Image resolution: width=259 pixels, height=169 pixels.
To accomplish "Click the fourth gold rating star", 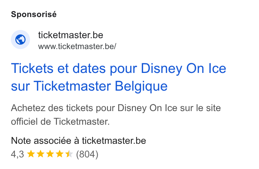I will [59, 154].
